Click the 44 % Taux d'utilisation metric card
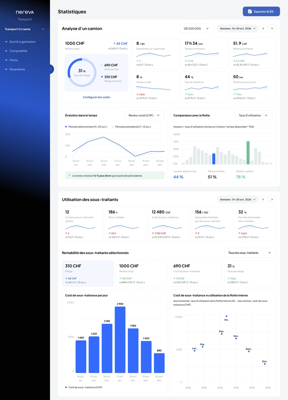The width and height of the screenshot is (288, 400). click(x=204, y=87)
